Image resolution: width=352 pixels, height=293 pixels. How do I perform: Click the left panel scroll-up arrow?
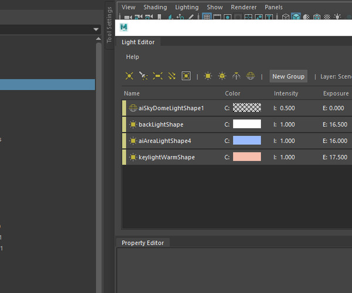pos(99,39)
